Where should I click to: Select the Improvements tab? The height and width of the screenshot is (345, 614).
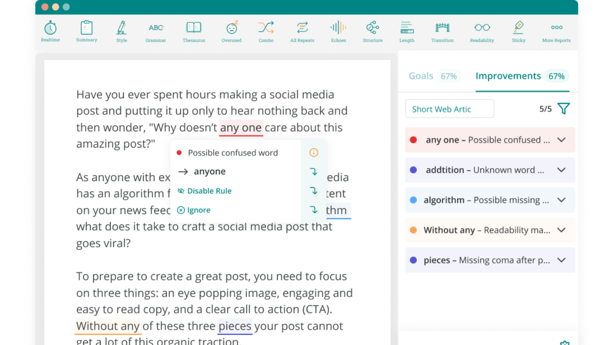pyautogui.click(x=508, y=76)
